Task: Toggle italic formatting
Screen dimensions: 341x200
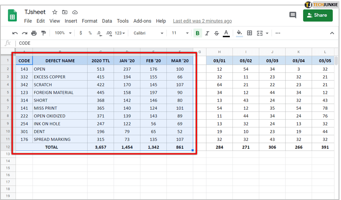Action: click(207, 33)
